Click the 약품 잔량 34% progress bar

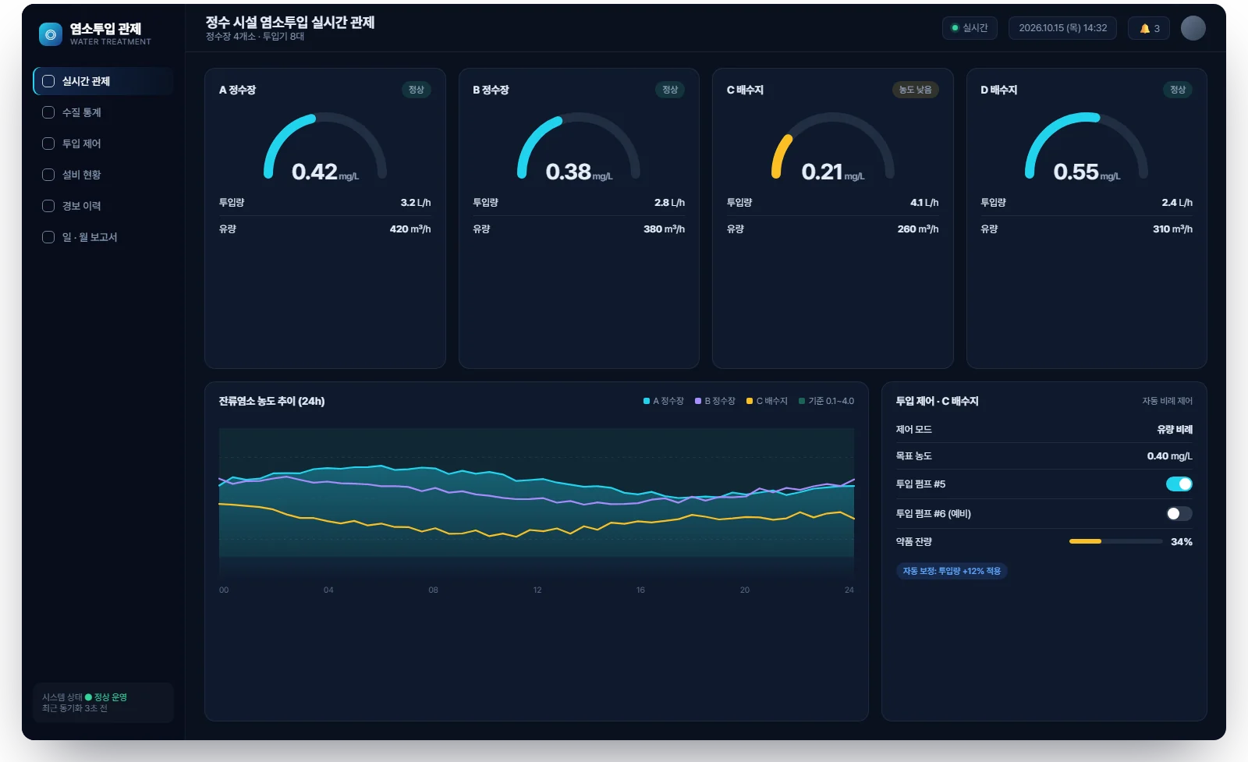tap(1116, 541)
